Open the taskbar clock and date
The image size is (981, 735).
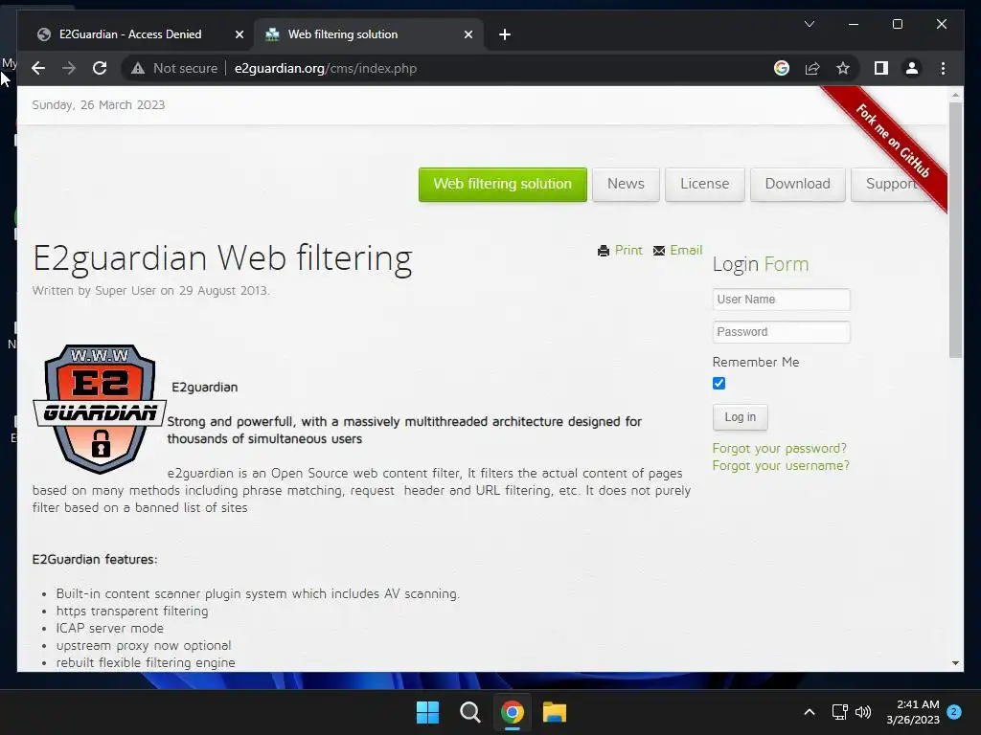[x=913, y=712]
